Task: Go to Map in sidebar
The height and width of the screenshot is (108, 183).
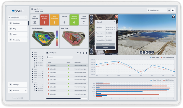Action: (17, 29)
